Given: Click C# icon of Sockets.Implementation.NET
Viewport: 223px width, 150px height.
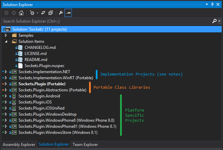Looking at the screenshot, I should (x=14, y=72).
